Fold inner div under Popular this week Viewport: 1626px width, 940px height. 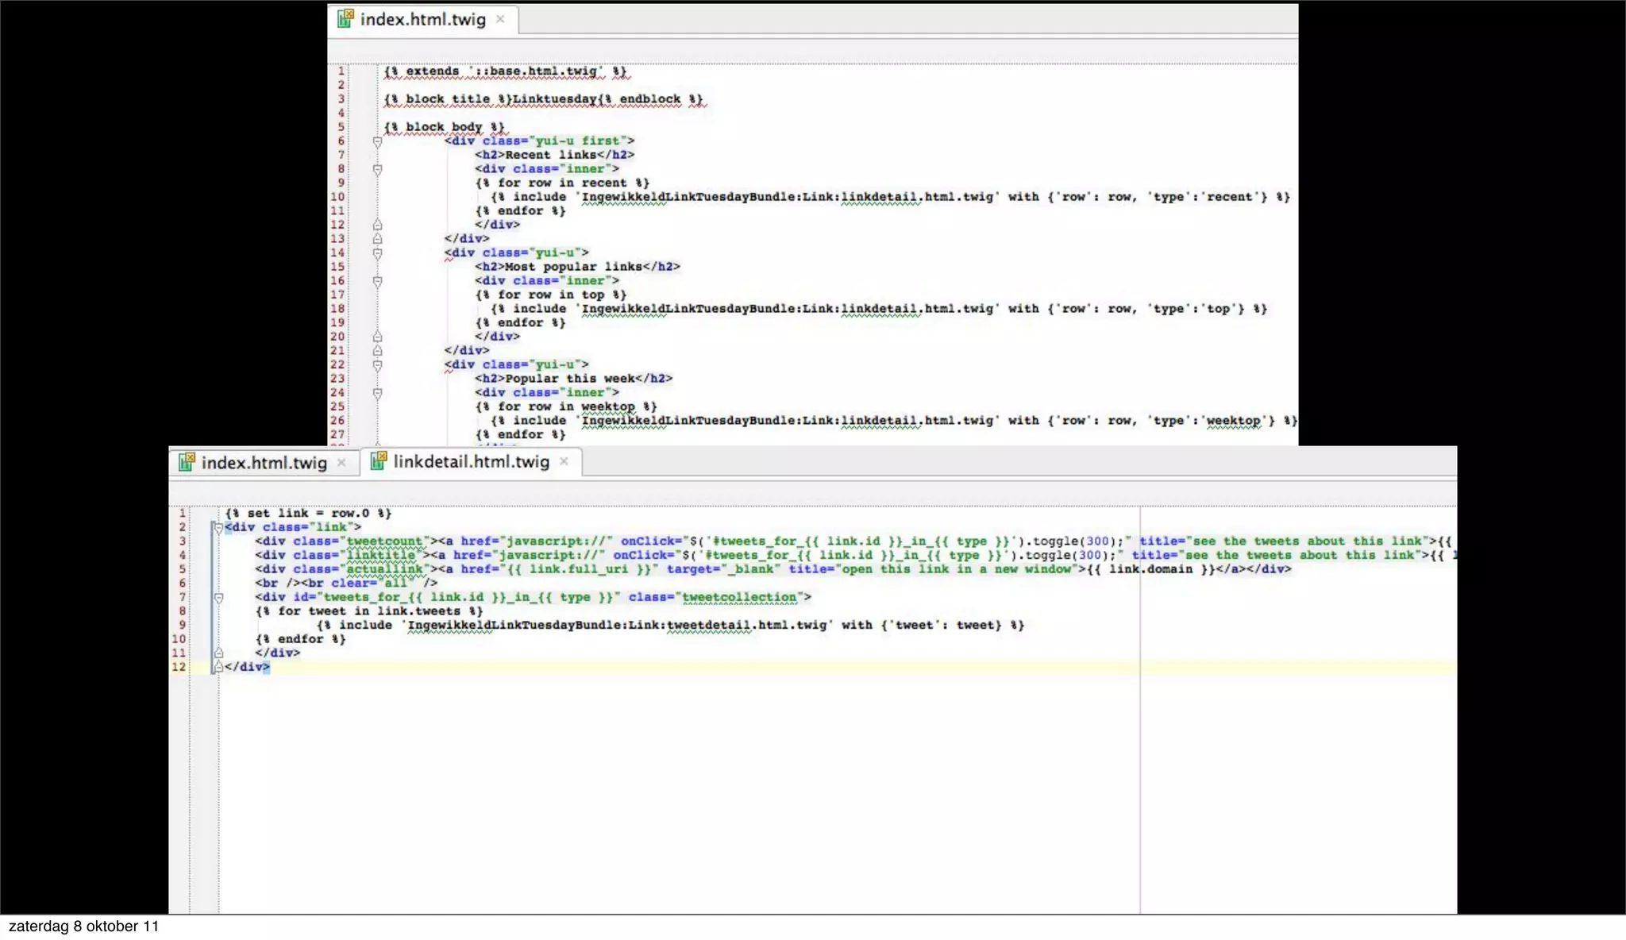378,393
